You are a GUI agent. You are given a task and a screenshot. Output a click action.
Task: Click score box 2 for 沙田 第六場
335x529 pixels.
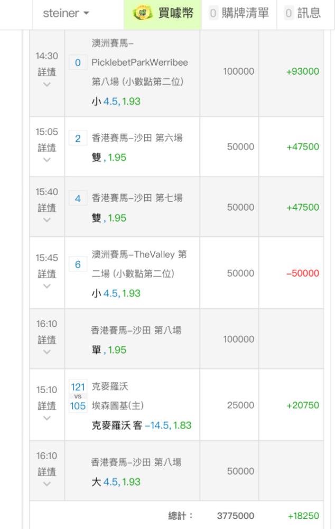78,139
